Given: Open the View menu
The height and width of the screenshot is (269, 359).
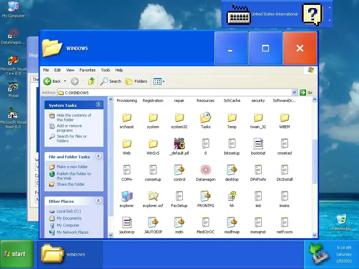Looking at the screenshot, I should tap(70, 70).
